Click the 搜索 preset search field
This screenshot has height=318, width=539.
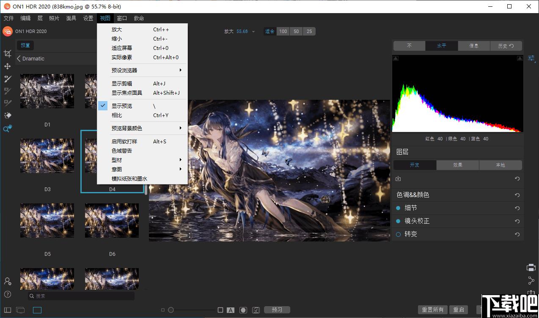[81, 296]
